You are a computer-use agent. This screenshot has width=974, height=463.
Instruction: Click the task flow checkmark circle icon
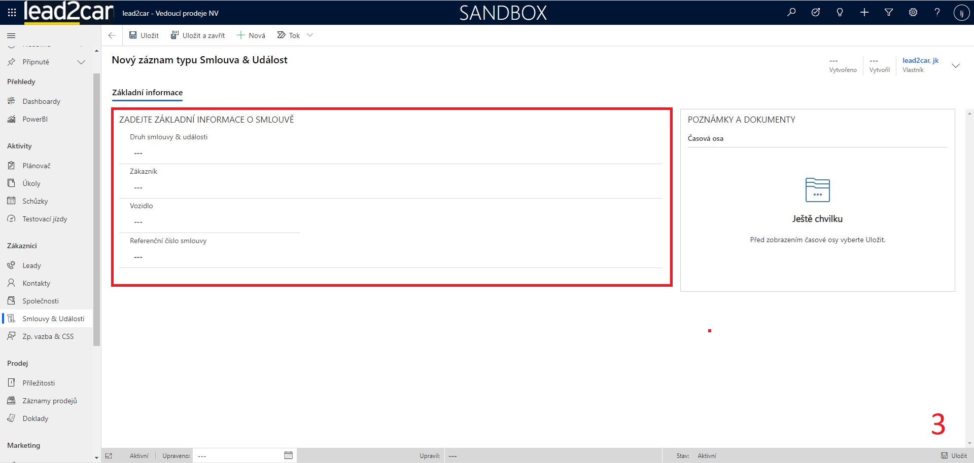(x=816, y=12)
